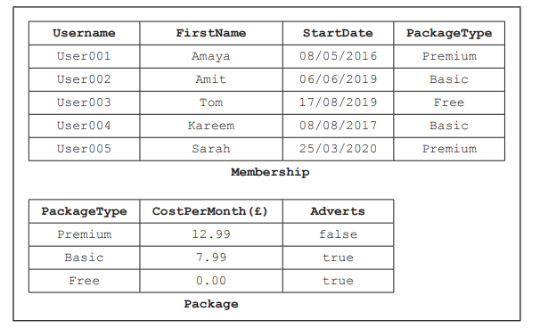540x328 pixels.
Task: Click the Username column header
Action: 84,33
